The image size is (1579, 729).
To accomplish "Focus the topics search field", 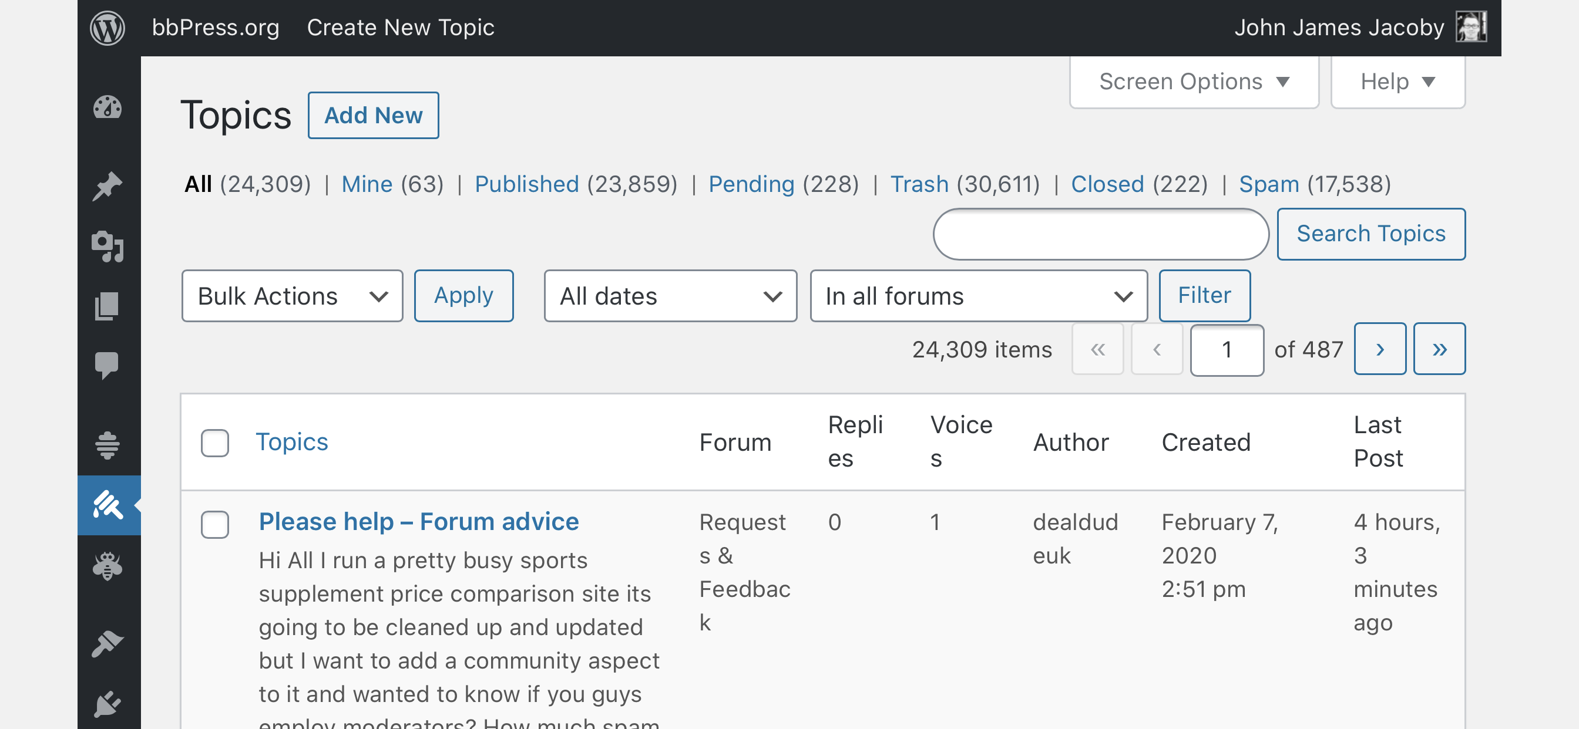I will (x=1101, y=234).
